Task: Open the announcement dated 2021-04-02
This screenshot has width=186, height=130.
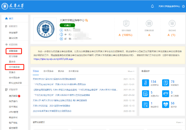Action: click(62, 95)
